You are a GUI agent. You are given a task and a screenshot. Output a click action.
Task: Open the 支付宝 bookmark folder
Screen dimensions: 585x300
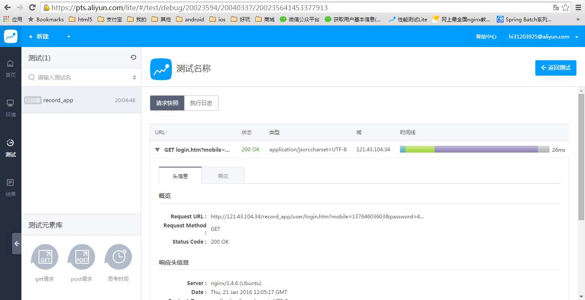point(110,19)
